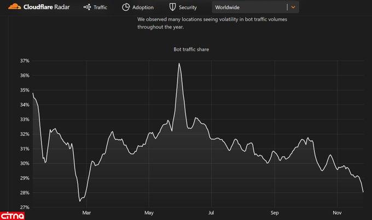Click the Bot traffic share chart title
Image resolution: width=372 pixels, height=220 pixels.
188,49
